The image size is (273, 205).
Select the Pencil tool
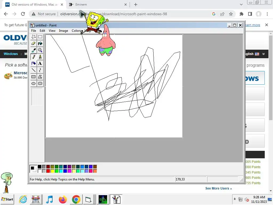point(33,57)
